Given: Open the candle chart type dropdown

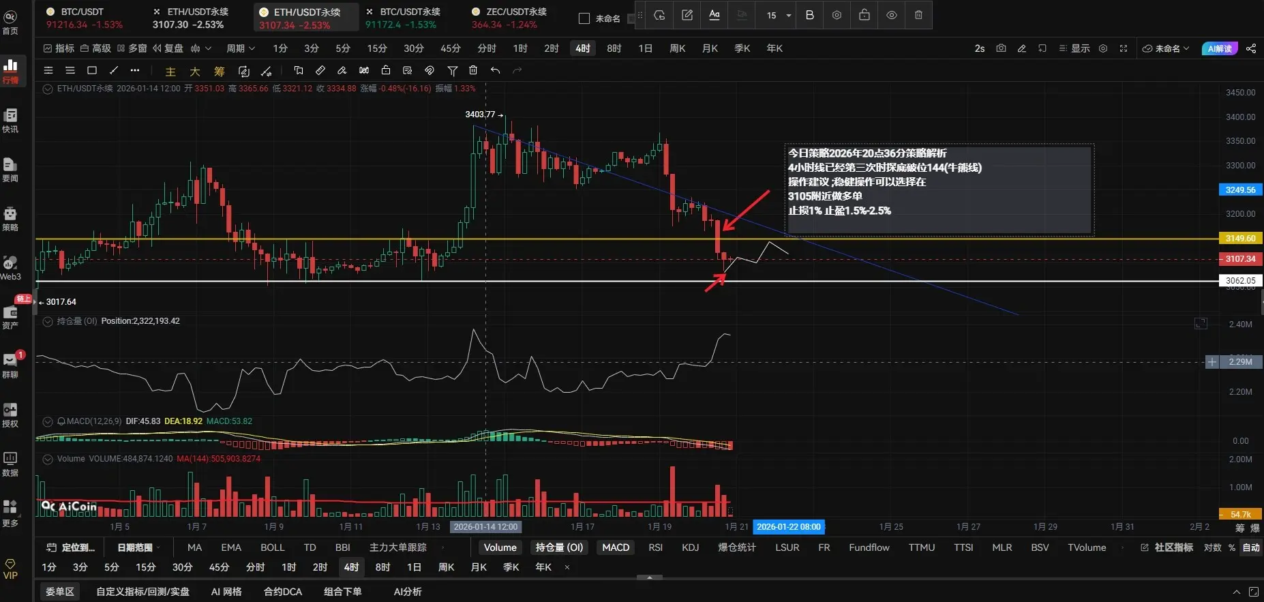Looking at the screenshot, I should [201, 48].
